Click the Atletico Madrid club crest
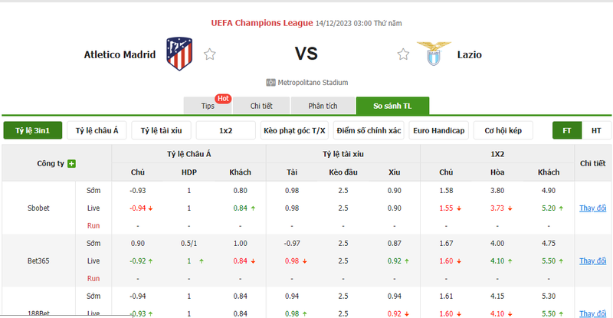Image resolution: width=613 pixels, height=318 pixels. point(179,54)
